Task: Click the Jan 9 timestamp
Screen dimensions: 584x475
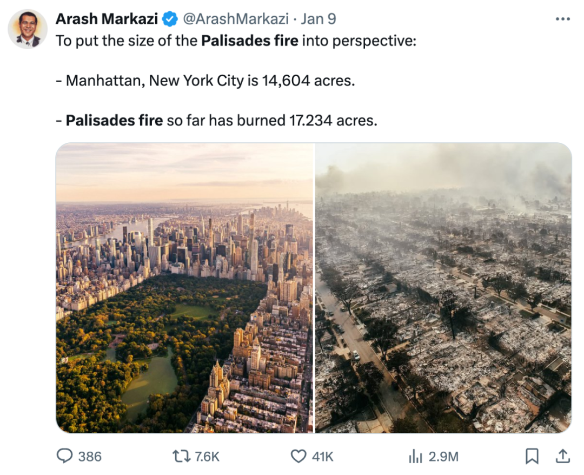Action: tap(318, 19)
